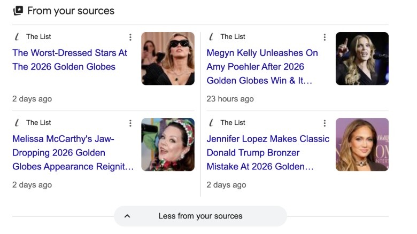
Task: Click The List source name on Worst-Dressed card
Action: coord(38,37)
